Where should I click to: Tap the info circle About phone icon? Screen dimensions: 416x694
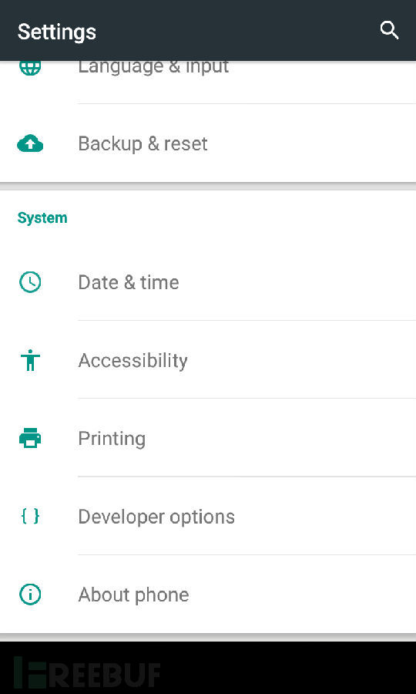pyautogui.click(x=30, y=595)
